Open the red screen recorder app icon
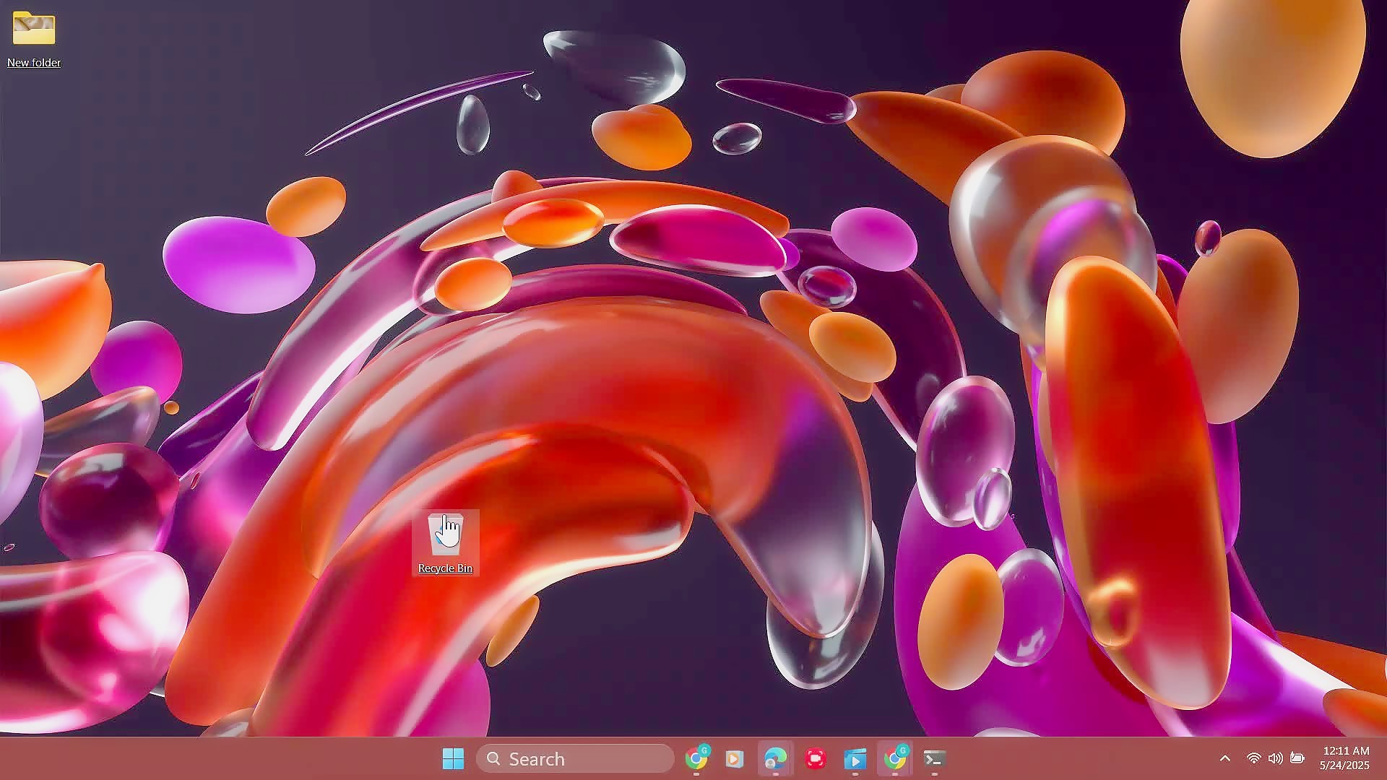Screen dimensions: 1387x780 pyautogui.click(x=816, y=758)
